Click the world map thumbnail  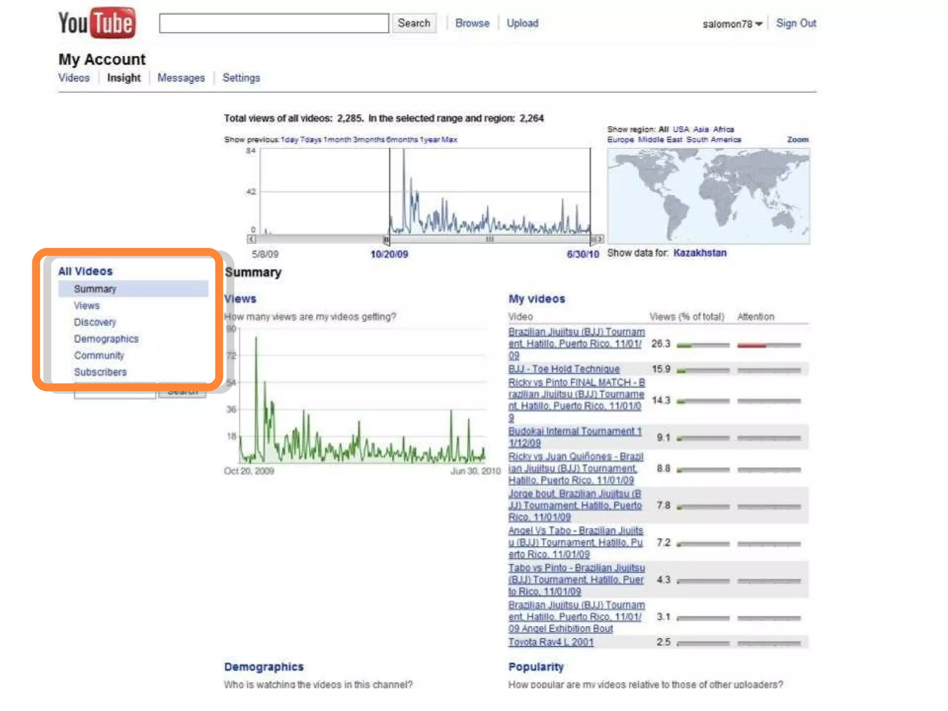tap(708, 196)
